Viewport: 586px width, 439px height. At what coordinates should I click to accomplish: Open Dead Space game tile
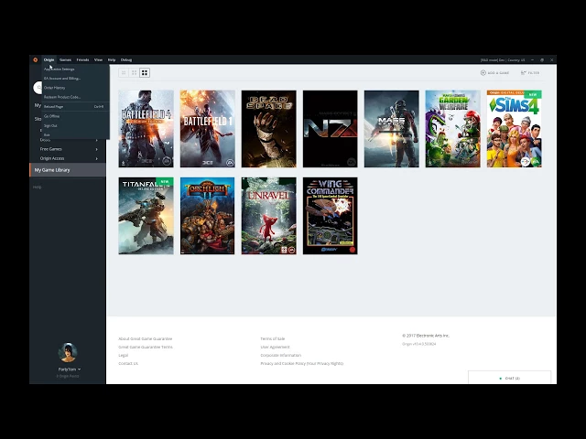(268, 129)
